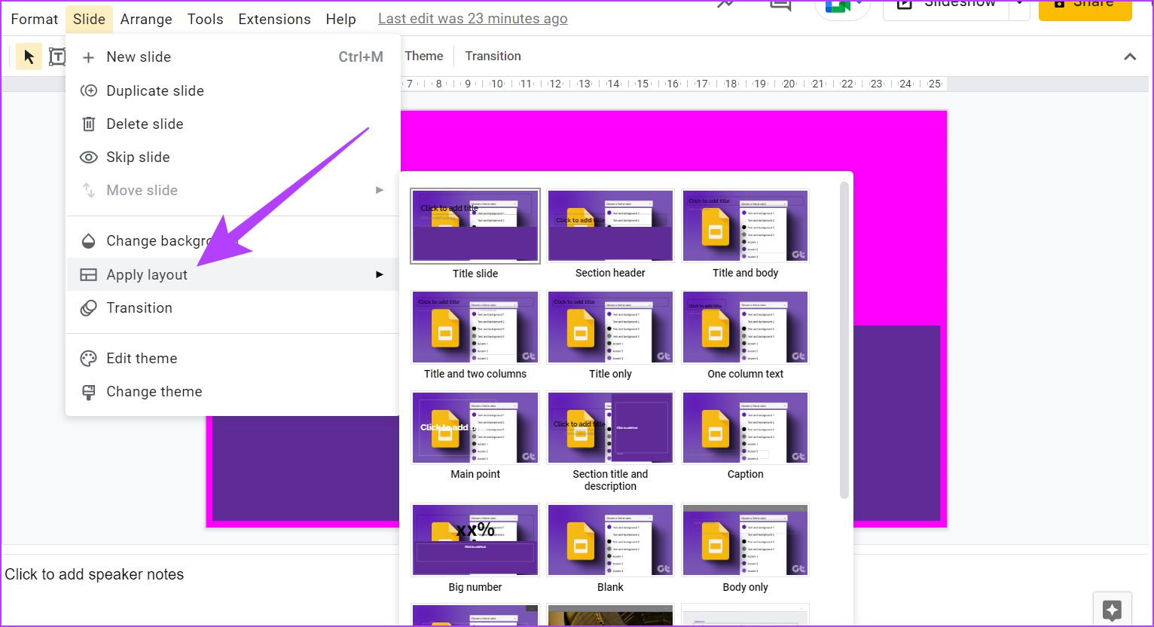Select the arrow cursor tool
The image size is (1154, 627).
point(29,57)
